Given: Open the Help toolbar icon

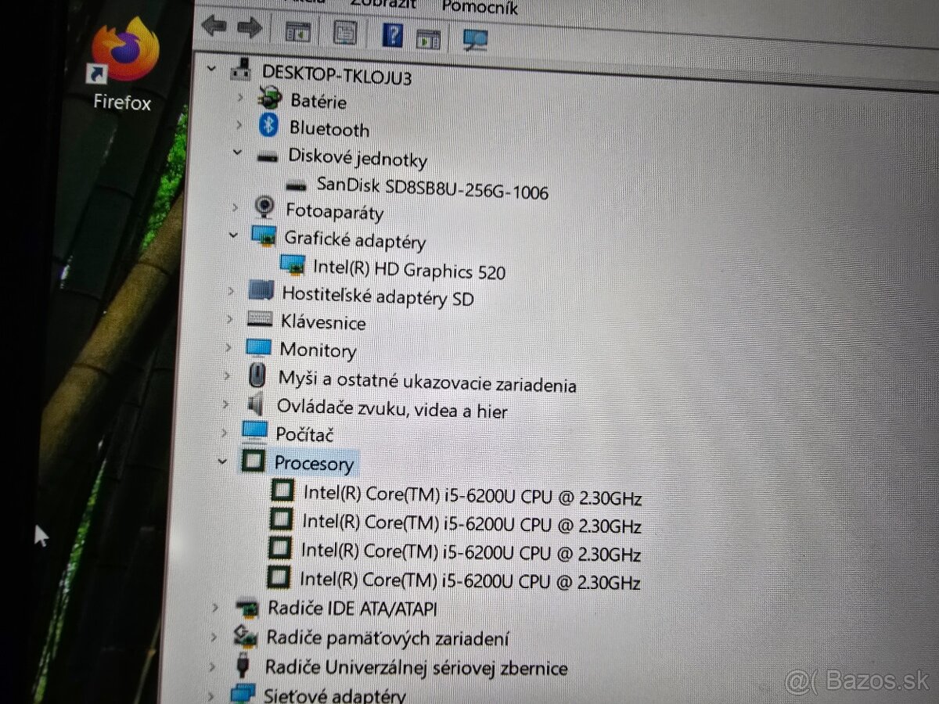Looking at the screenshot, I should point(393,34).
